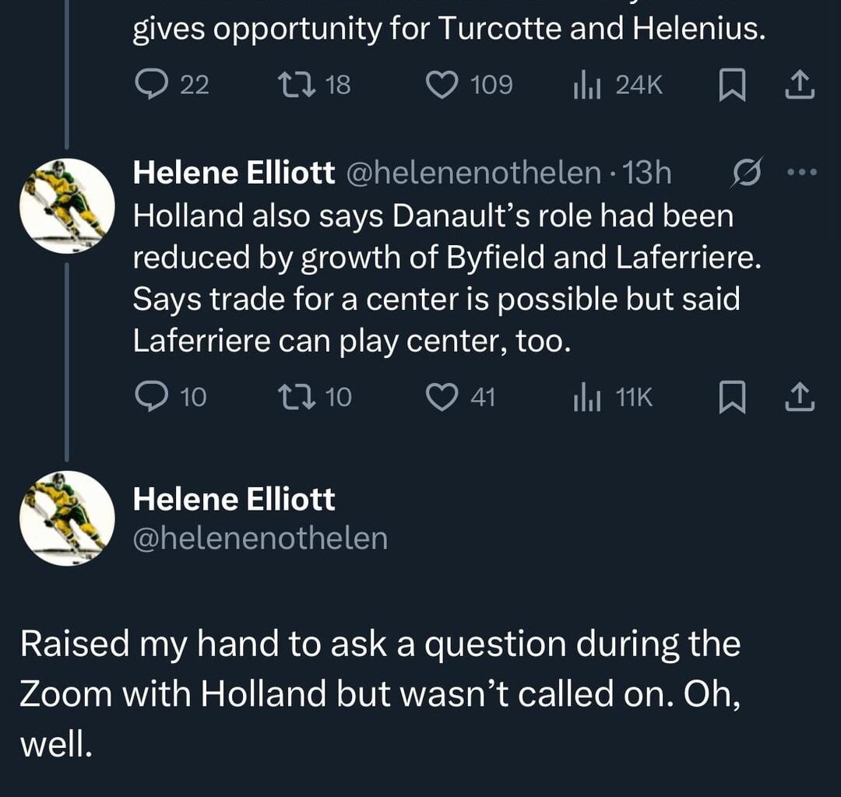The image size is (841, 797).
Task: Open replies on the Turcotte and Helenius tweet
Action: (152, 85)
